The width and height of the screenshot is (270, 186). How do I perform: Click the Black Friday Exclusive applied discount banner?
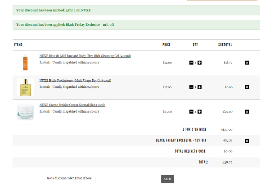tap(136, 25)
